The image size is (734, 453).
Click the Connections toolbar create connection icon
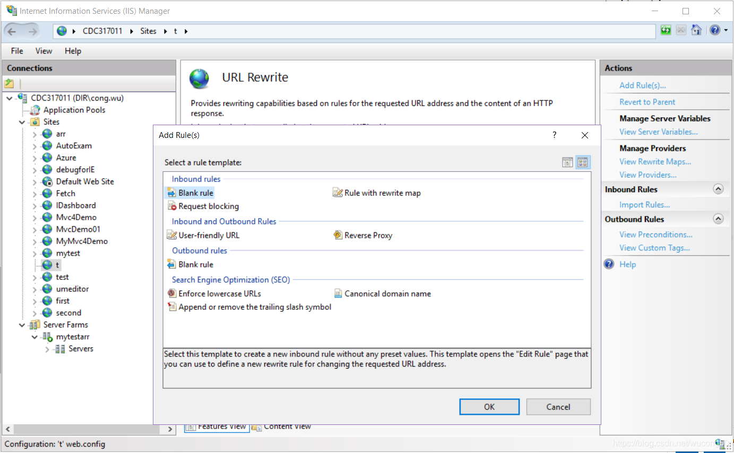[x=9, y=83]
